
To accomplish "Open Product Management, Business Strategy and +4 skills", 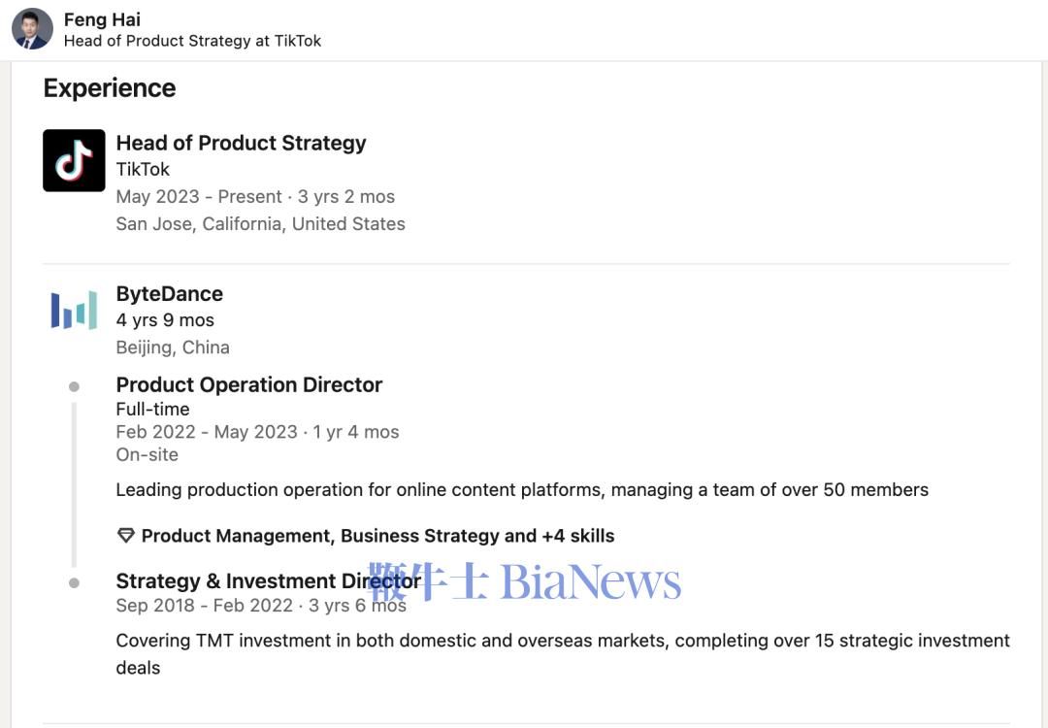I will tap(377, 536).
